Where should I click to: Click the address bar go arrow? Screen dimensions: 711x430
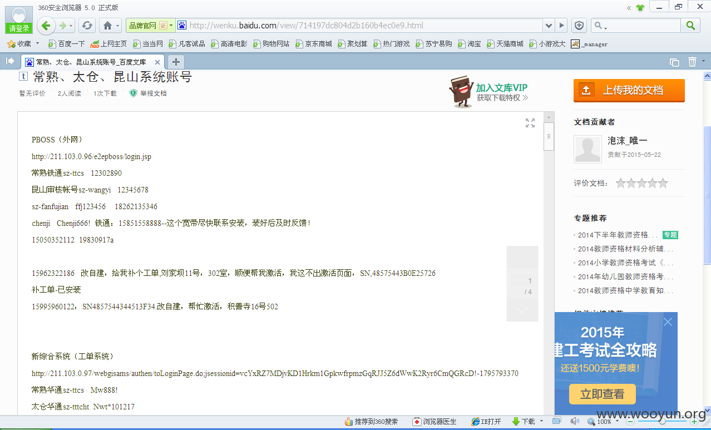coord(561,26)
